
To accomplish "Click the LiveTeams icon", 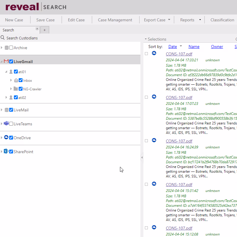I will click(6, 124).
